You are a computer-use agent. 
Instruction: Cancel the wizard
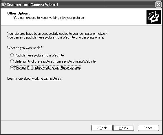(x=148, y=128)
